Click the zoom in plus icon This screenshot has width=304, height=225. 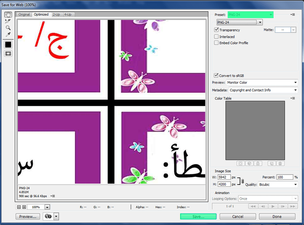[x=24, y=207]
